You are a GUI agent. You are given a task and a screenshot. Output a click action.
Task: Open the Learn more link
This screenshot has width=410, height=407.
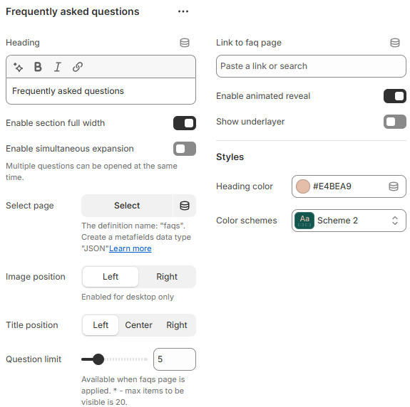(x=130, y=248)
